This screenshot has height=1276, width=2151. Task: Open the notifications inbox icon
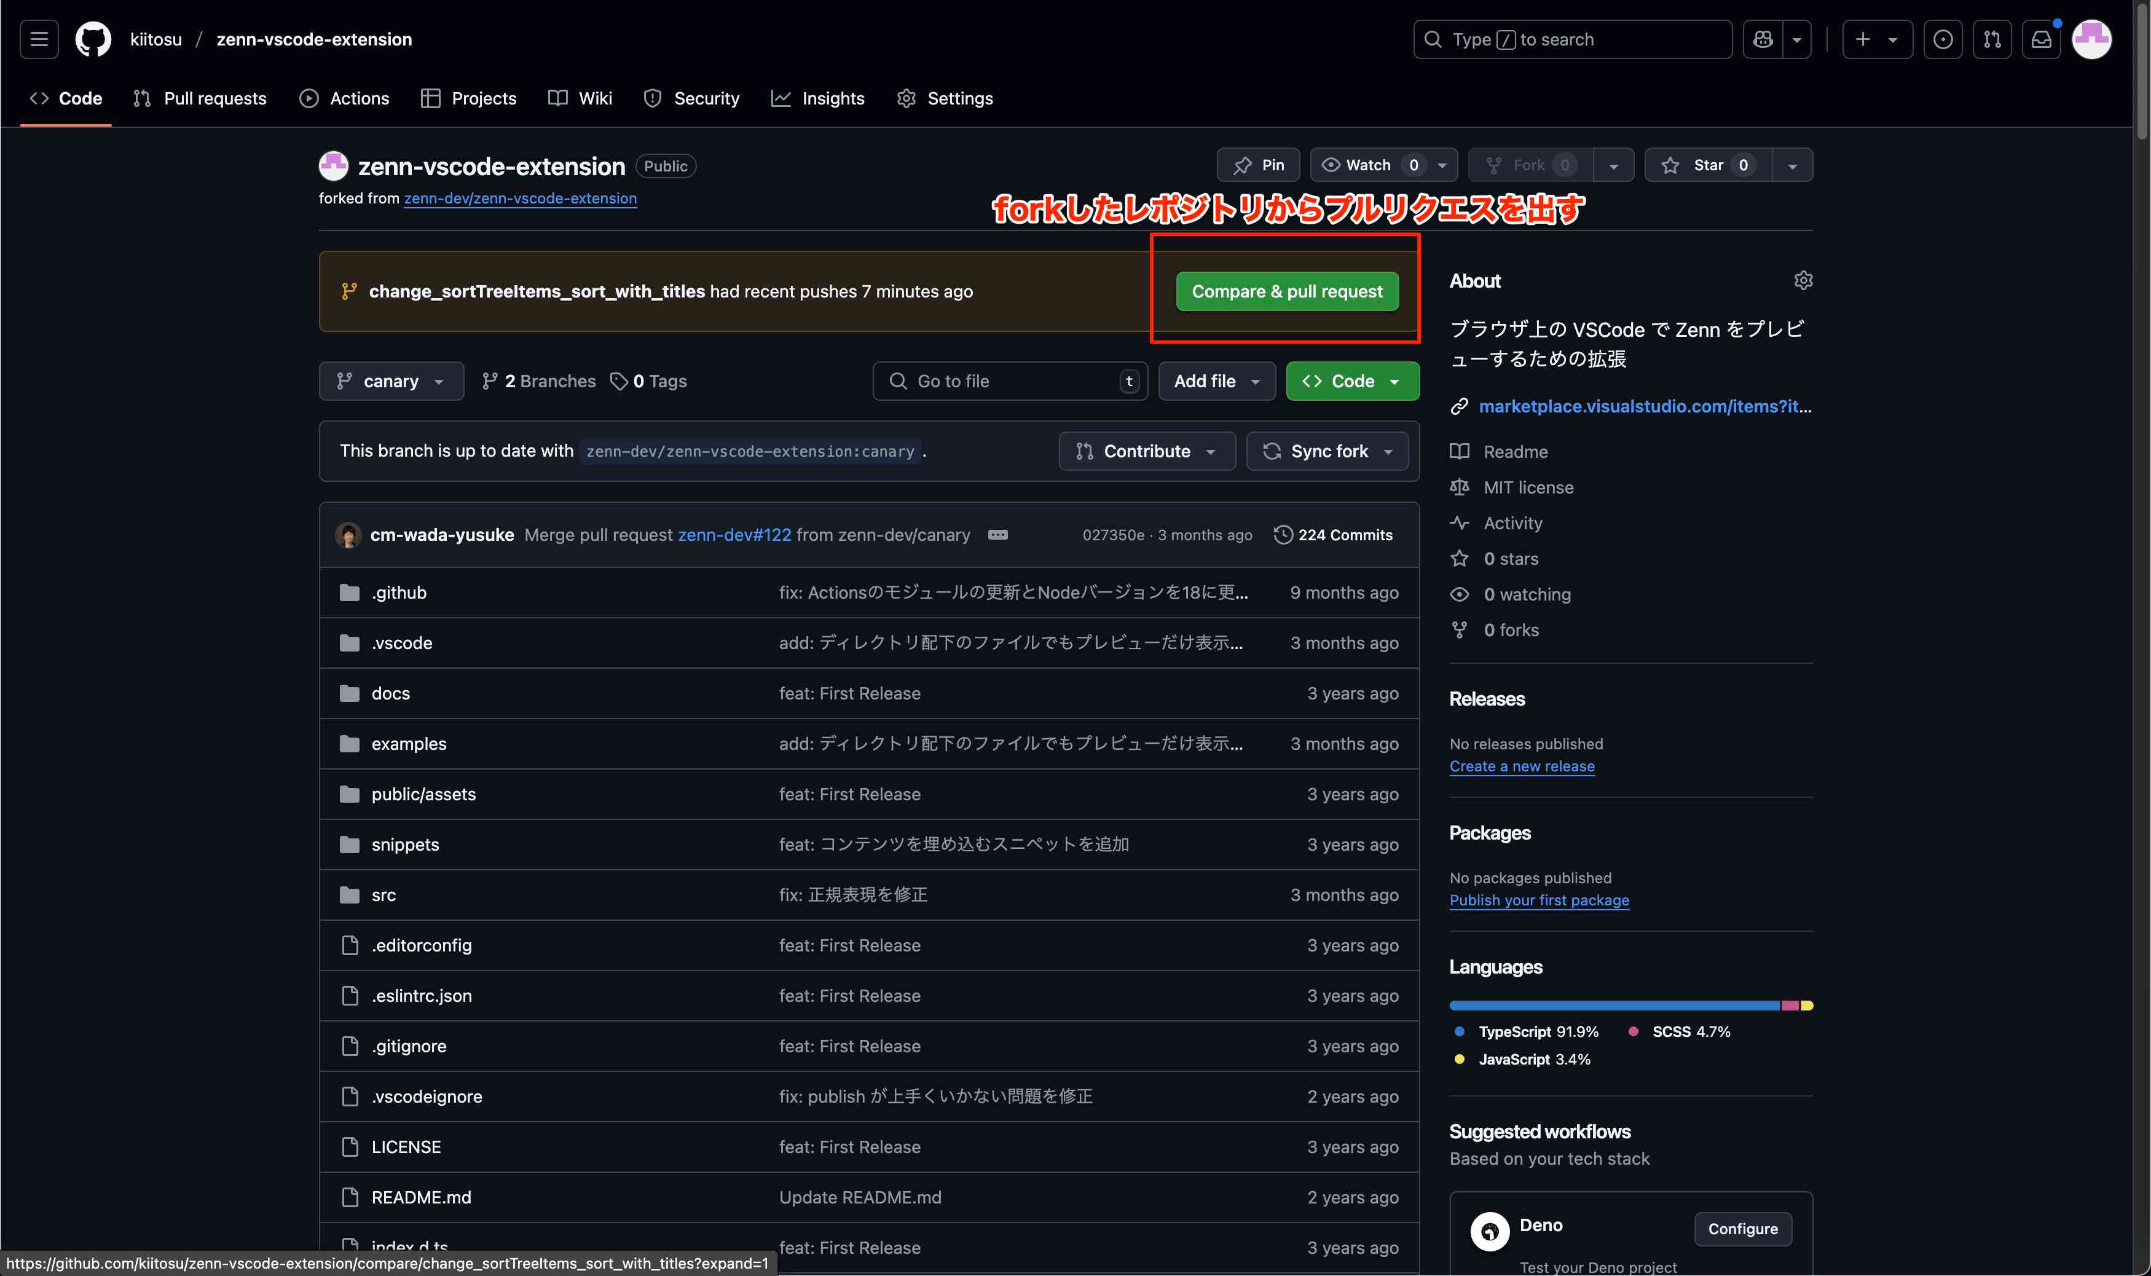pyautogui.click(x=2041, y=39)
